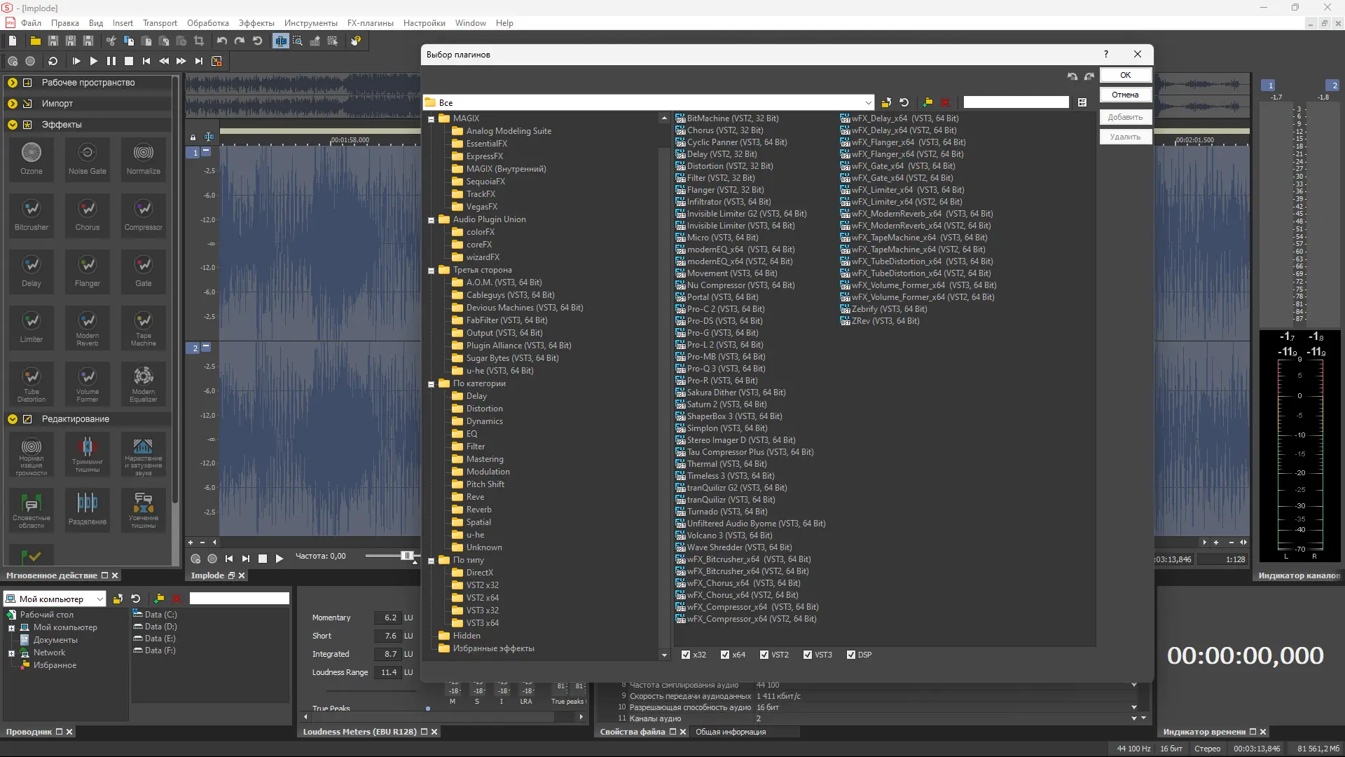The image size is (1345, 757).
Task: Click the plugin search input field
Action: [x=1015, y=102]
